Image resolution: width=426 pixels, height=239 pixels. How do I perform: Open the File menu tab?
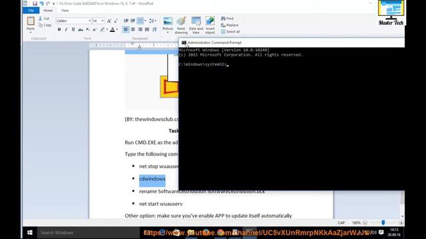click(31, 11)
